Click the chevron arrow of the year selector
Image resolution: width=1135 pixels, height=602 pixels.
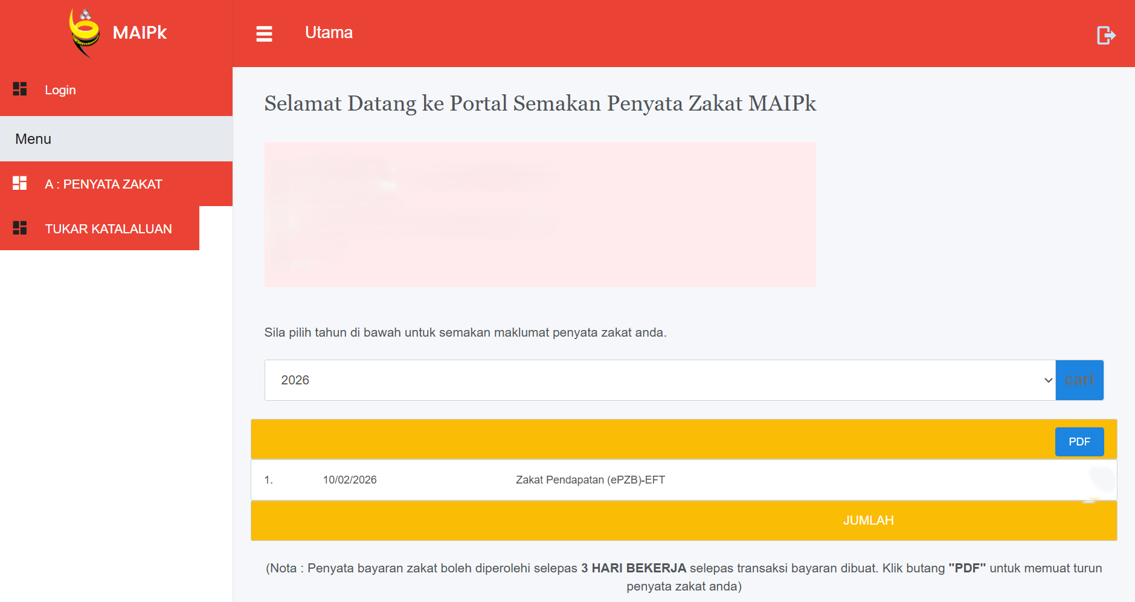1048,380
